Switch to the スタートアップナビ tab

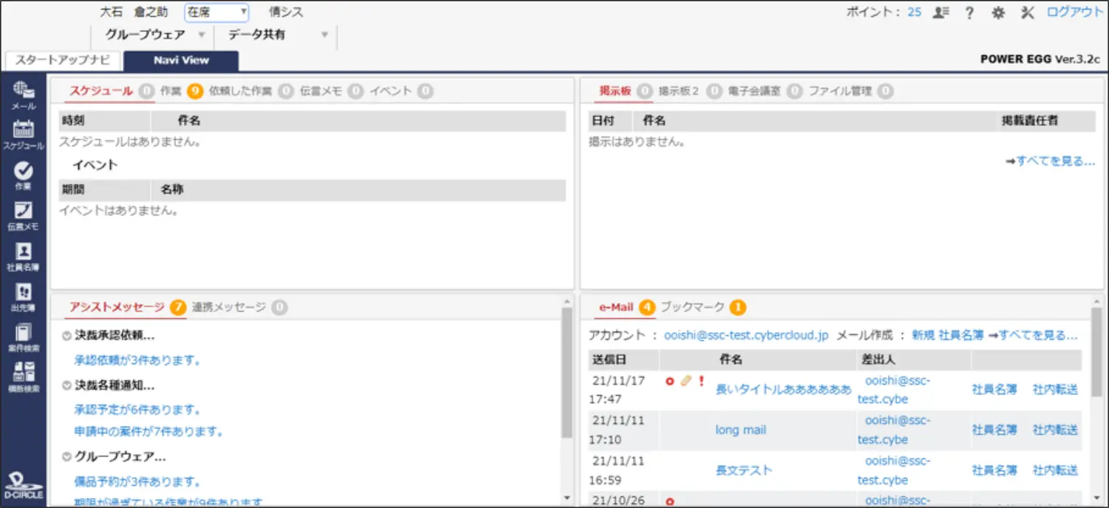coord(63,61)
